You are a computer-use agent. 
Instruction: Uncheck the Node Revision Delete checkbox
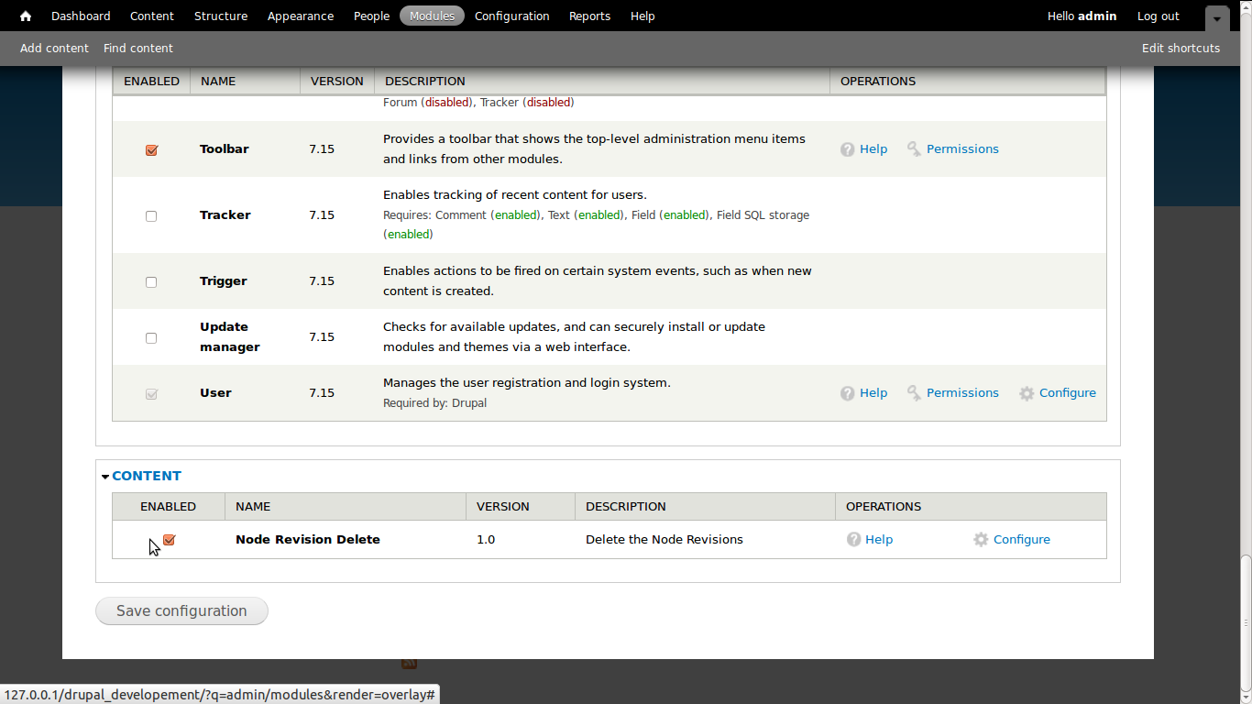pos(169,540)
